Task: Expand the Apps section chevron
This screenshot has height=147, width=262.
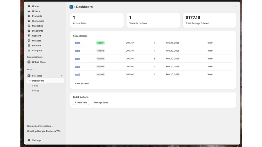Action: [x=34, y=69]
